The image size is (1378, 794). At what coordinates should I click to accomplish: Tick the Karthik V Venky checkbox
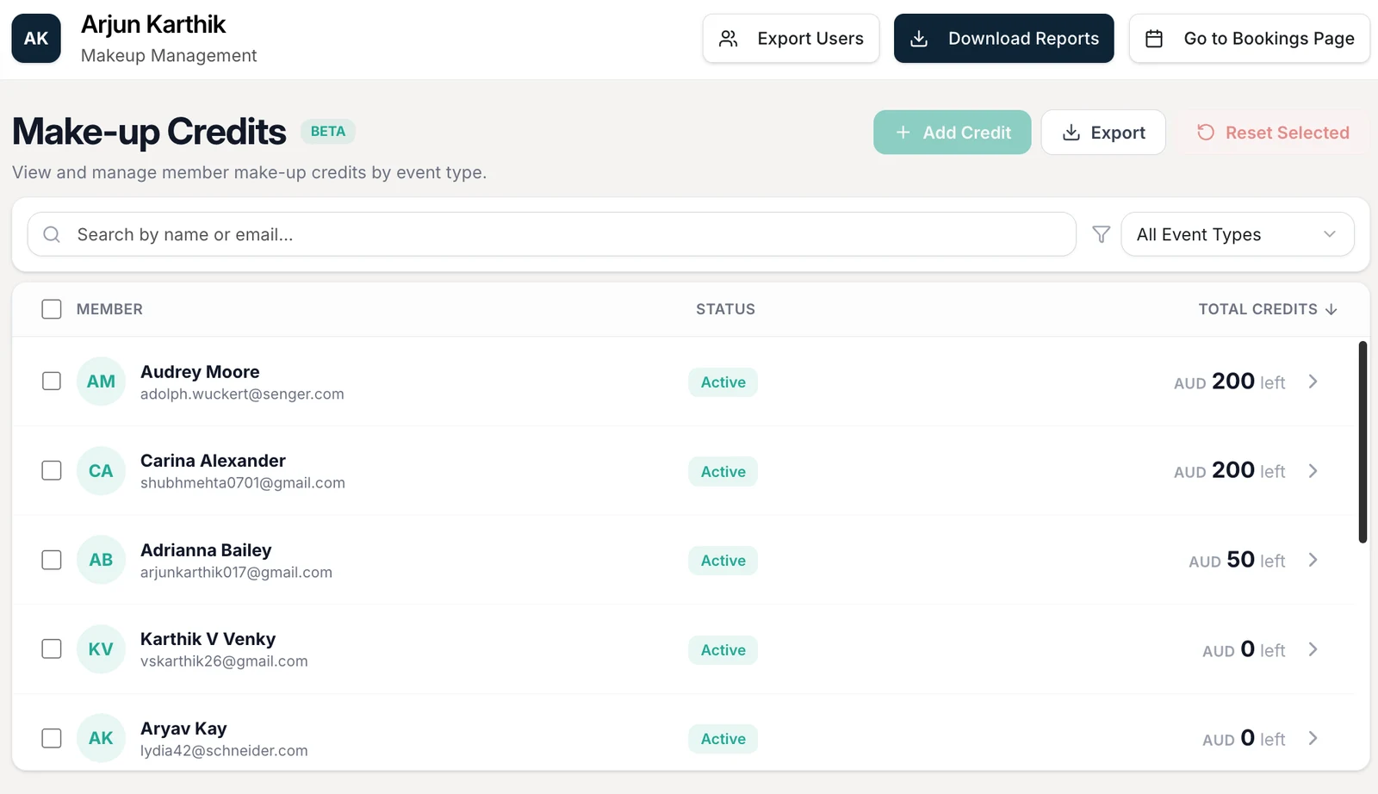(x=52, y=648)
